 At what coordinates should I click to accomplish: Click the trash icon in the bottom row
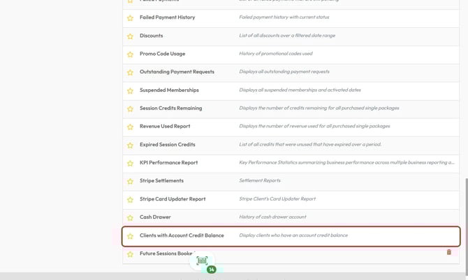[x=449, y=252]
